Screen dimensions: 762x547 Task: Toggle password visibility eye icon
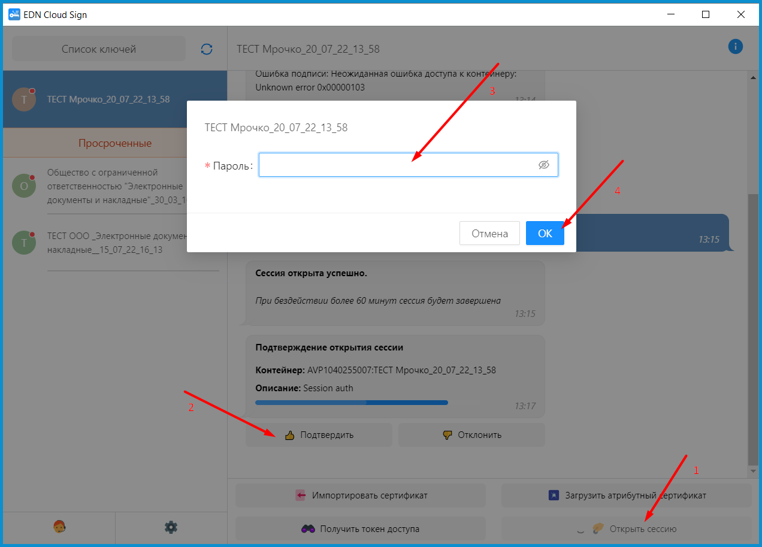point(543,165)
